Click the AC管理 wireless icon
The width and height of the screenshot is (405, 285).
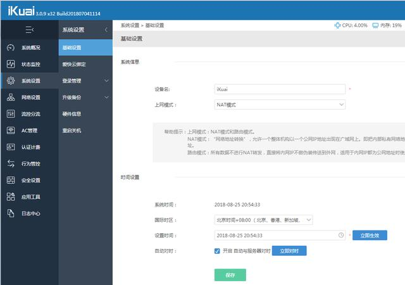(10, 130)
